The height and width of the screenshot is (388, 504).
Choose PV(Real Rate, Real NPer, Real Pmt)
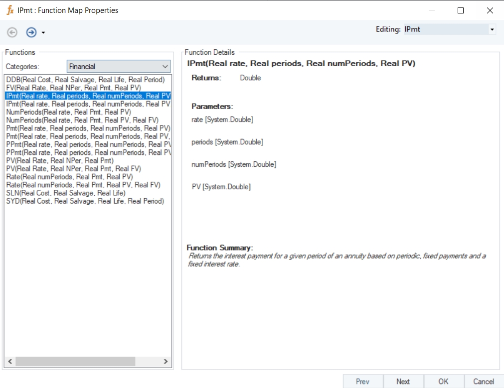click(60, 160)
